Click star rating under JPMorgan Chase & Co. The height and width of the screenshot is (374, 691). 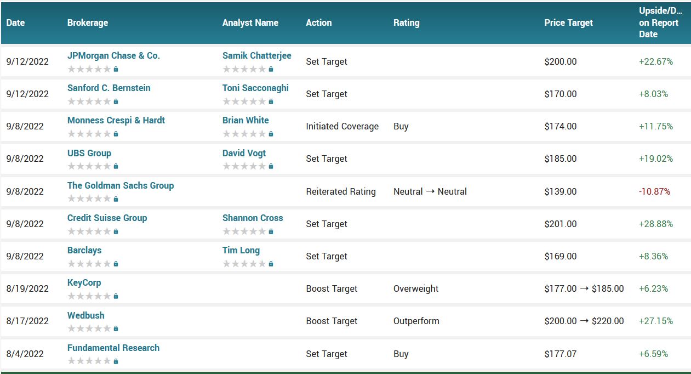(x=89, y=70)
